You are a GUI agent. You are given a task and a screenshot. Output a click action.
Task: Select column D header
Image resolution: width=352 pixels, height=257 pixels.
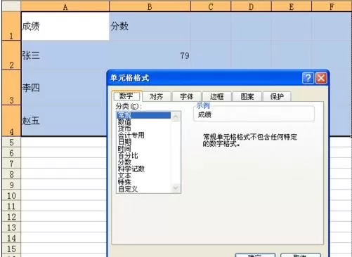(251, 6)
